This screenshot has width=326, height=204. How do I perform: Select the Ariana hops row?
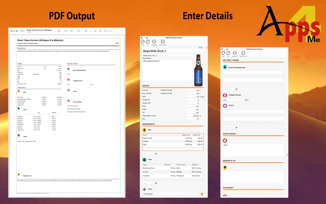(x=173, y=172)
